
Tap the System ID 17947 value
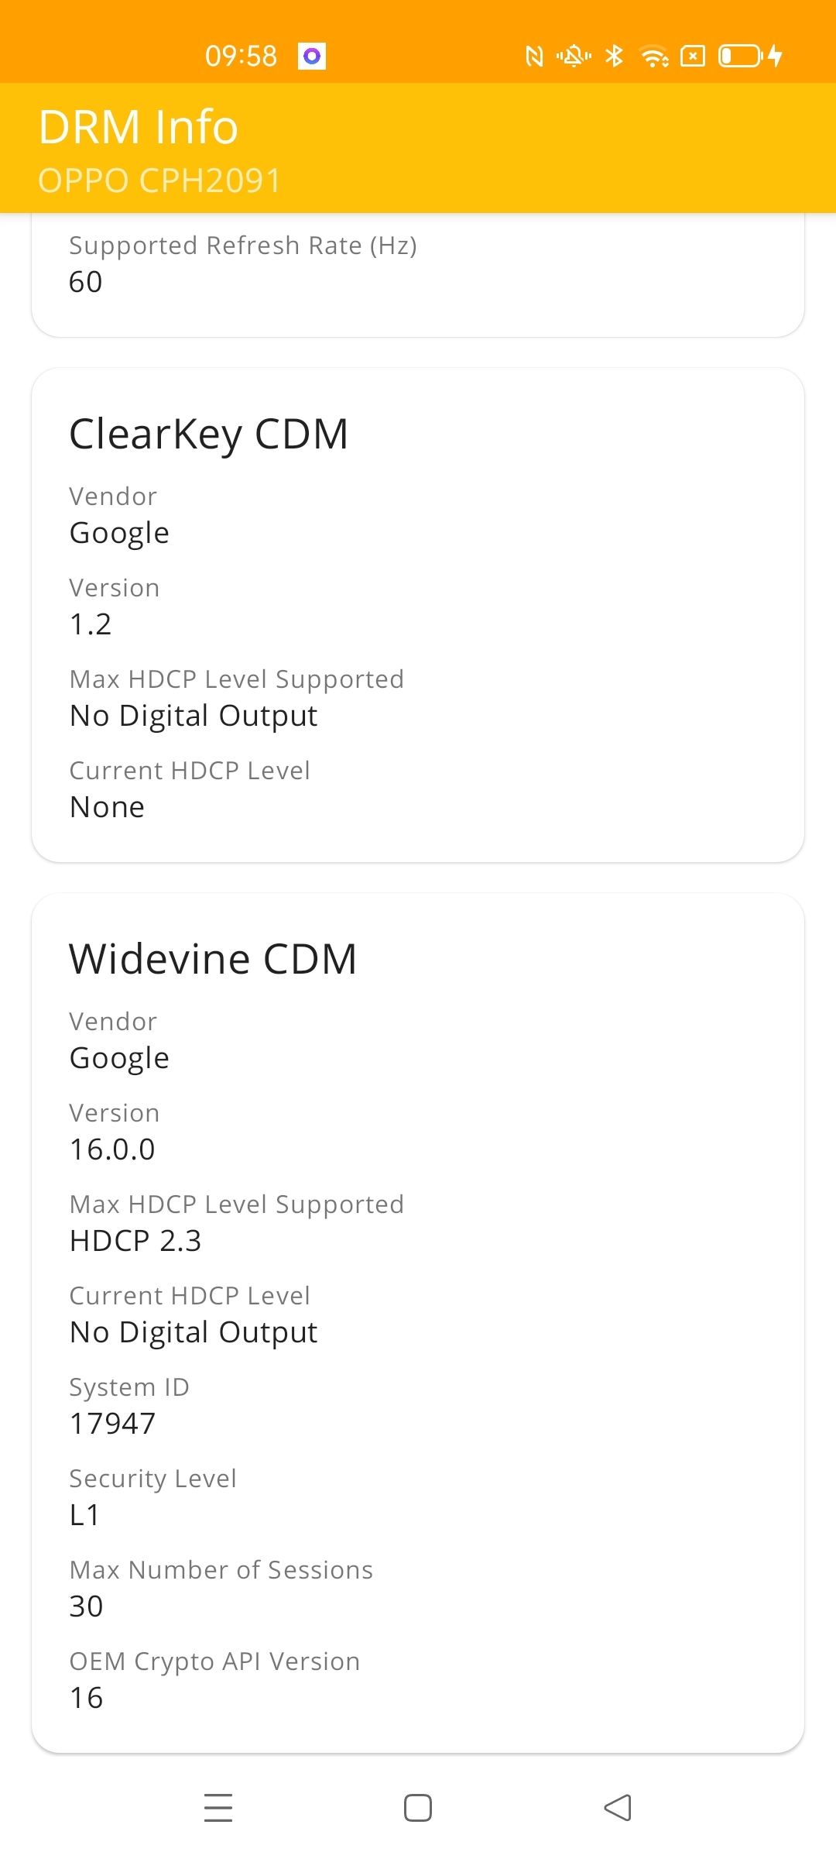[112, 1423]
